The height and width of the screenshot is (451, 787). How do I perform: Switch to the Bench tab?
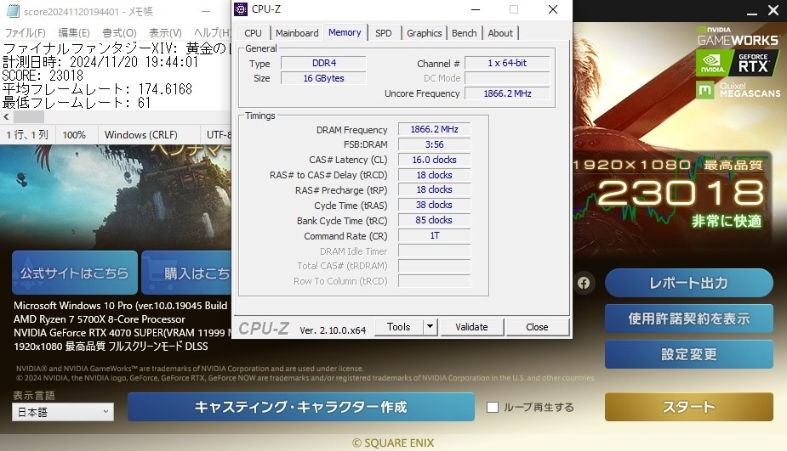(x=465, y=33)
